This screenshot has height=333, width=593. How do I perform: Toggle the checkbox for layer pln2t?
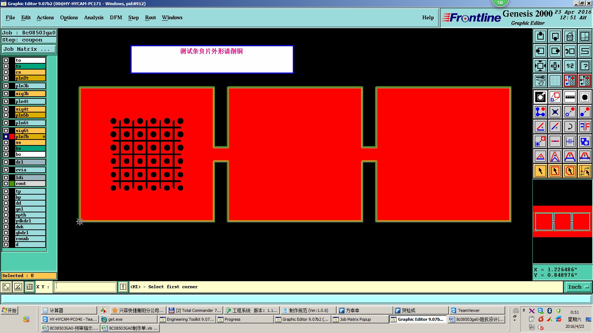point(6,78)
